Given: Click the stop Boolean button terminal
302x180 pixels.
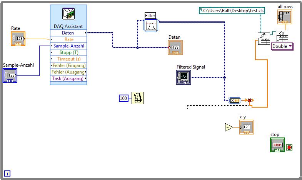Looking at the screenshot, I should click(277, 145).
